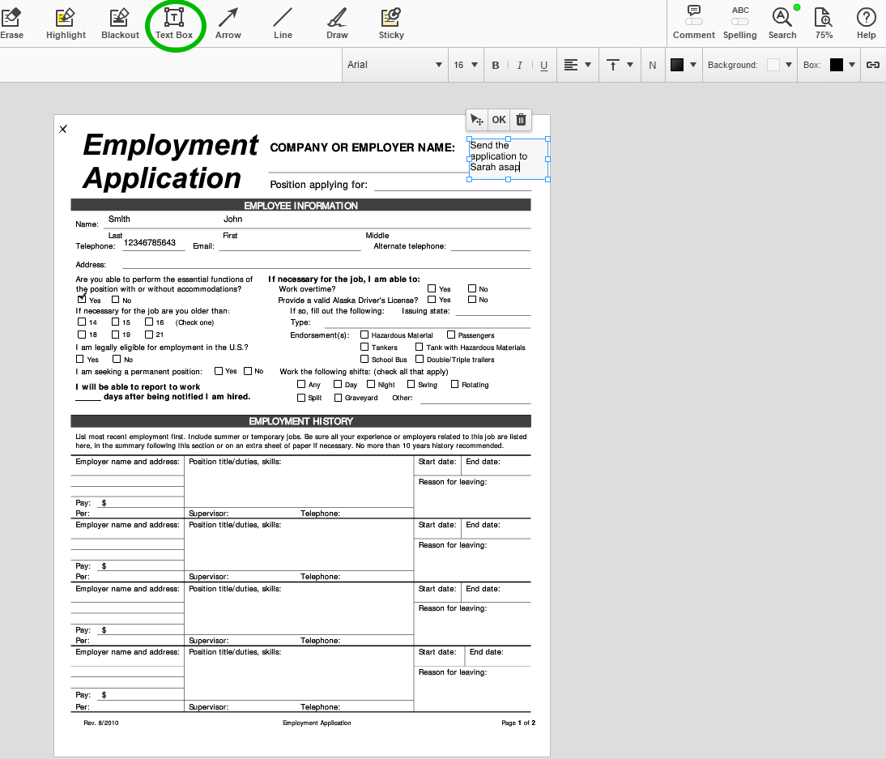Select the Sticky note tool
The height and width of the screenshot is (759, 886).
tap(391, 23)
